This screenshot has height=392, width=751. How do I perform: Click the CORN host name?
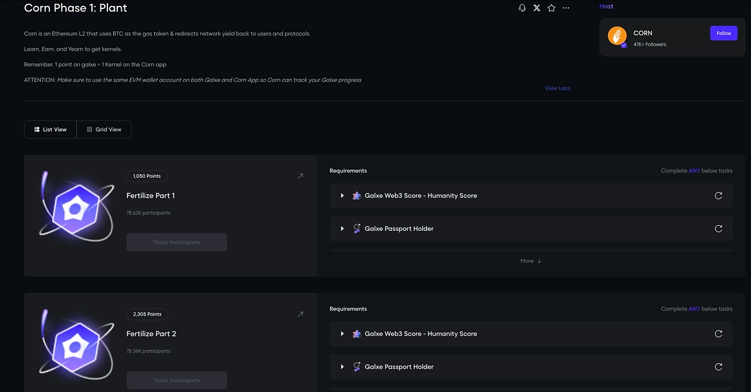coord(643,33)
